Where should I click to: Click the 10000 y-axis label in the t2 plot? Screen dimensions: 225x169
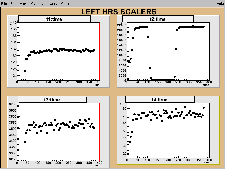(x=122, y=55)
